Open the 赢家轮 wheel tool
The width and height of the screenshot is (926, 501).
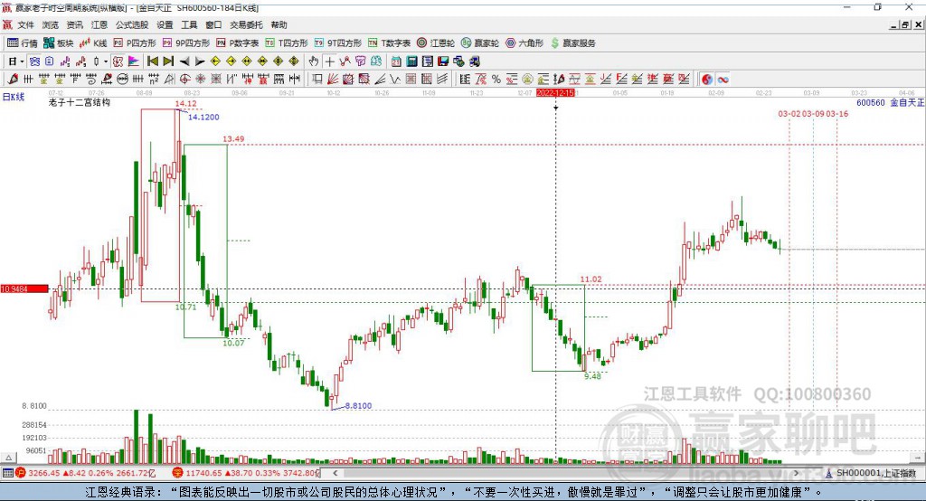pyautogui.click(x=480, y=43)
